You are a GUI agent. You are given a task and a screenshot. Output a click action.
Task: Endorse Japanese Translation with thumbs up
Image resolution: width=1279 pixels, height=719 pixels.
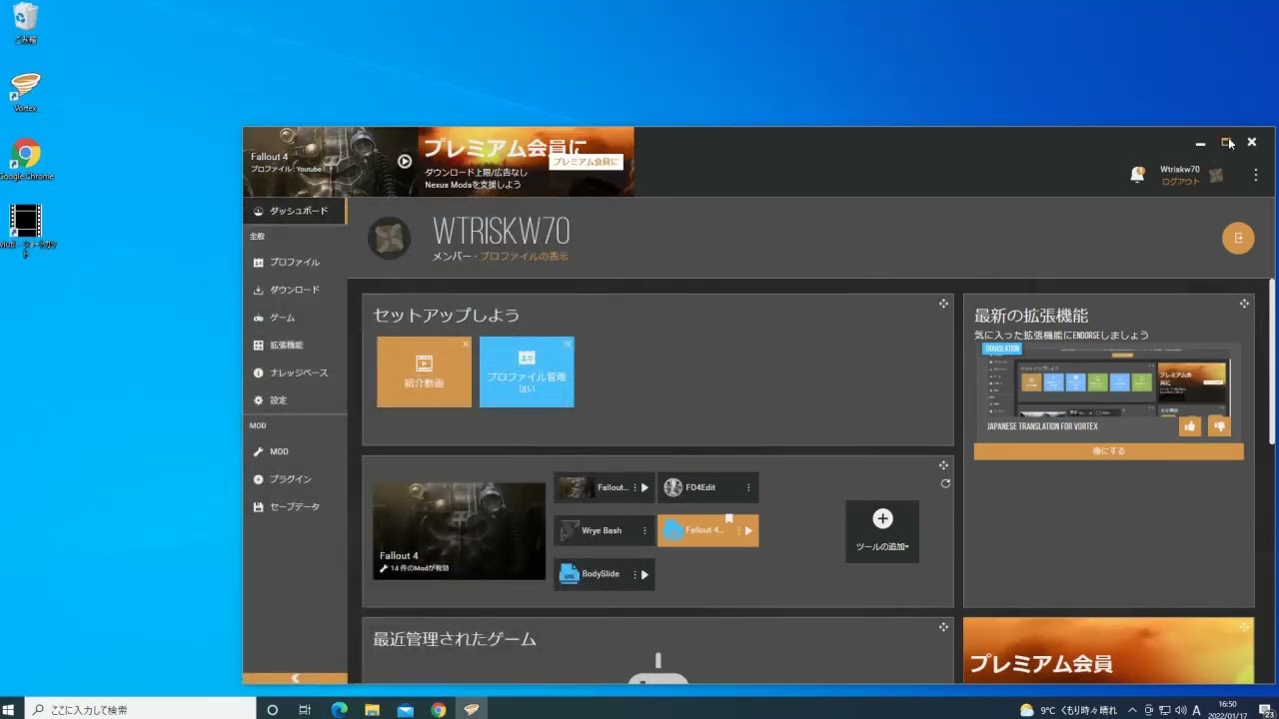coord(1190,425)
